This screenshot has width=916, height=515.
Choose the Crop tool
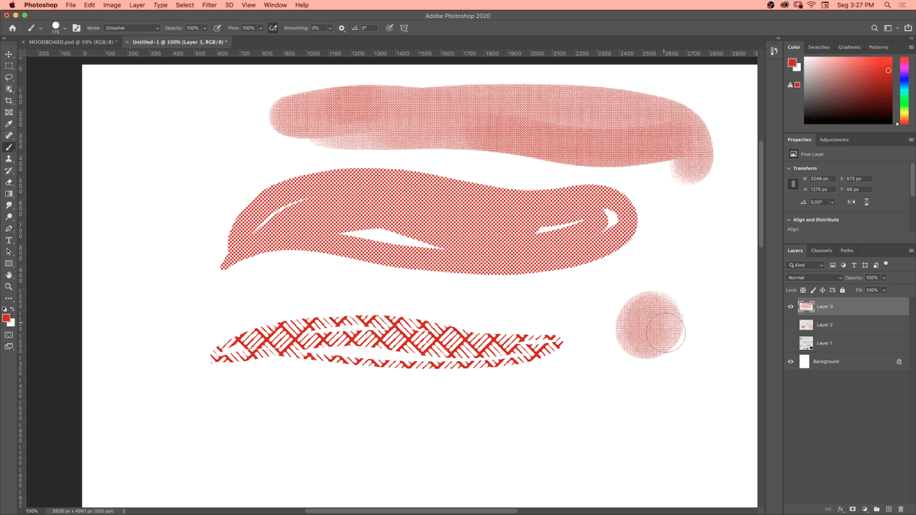tap(9, 101)
